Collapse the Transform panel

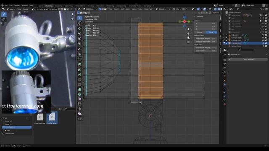(x=194, y=17)
